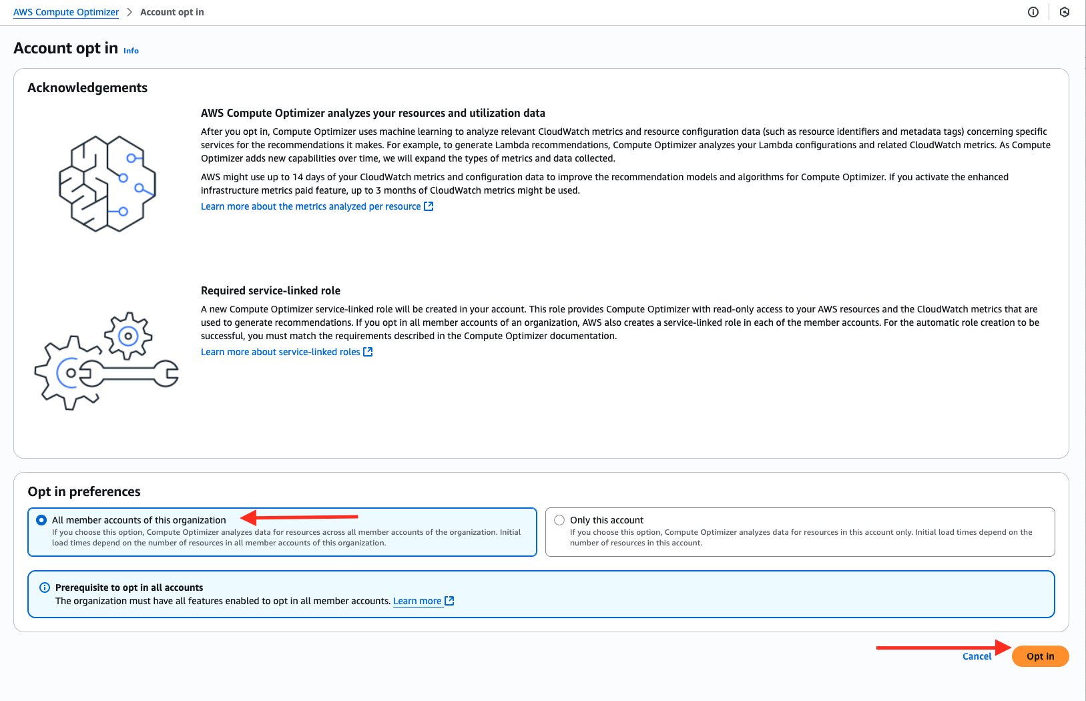Click external-link icon beside prerequisite Learn more
This screenshot has height=701, width=1086.
coord(449,601)
